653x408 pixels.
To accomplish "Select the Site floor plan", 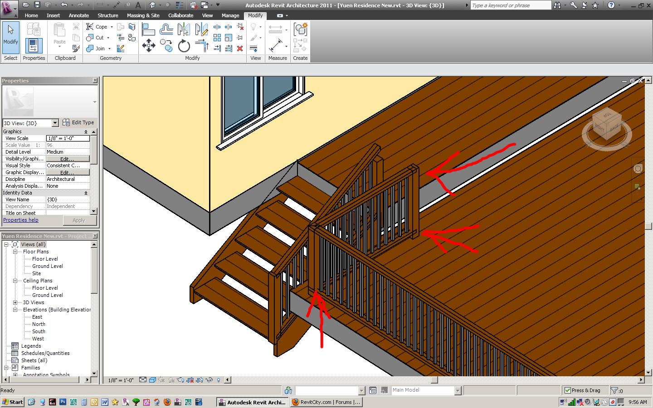I will coord(36,273).
